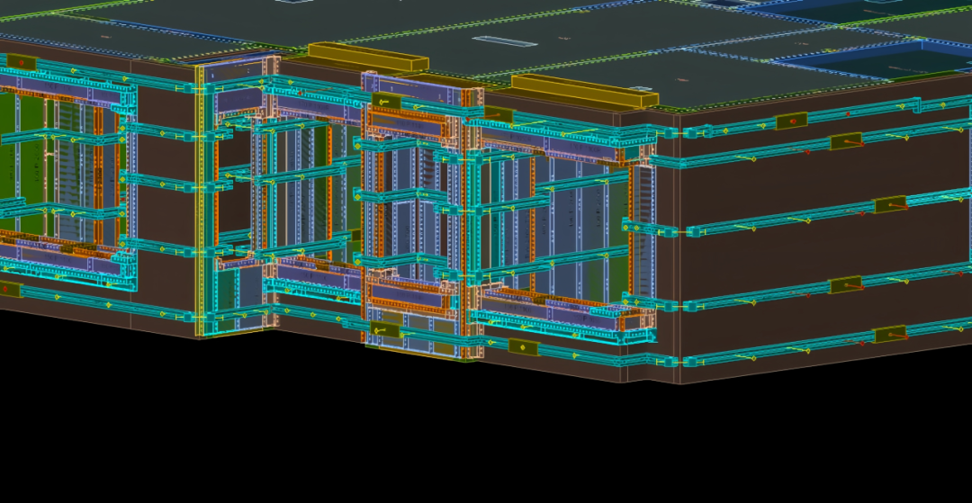This screenshot has width=972, height=503.
Task: Select brown wall panel left of yellow column
Action: pyautogui.click(x=162, y=225)
